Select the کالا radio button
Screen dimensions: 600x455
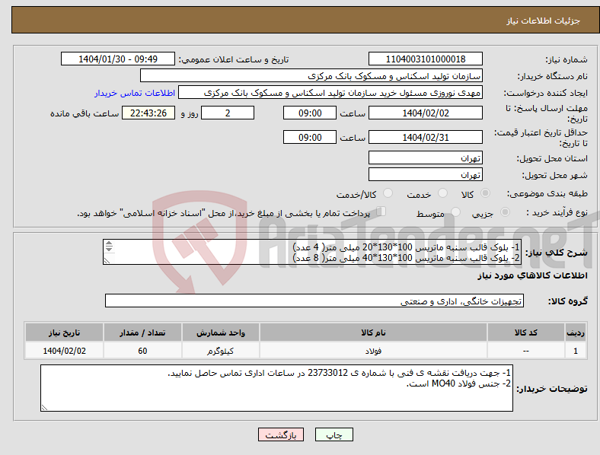[x=485, y=193]
